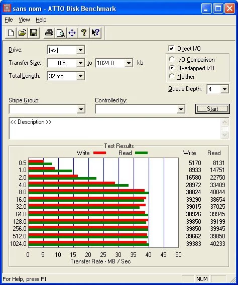Screen dimensions: 238x285
Task: Open the Transfer Size start value dropdown
Action: coord(80,63)
